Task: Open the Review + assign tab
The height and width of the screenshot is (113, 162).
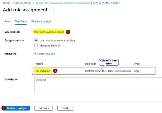Action: click(41, 21)
